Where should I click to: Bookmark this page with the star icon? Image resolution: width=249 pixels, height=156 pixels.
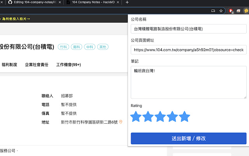pyautogui.click(x=221, y=11)
